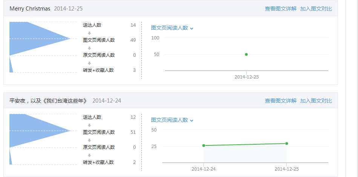Click the green data point in Merry Christmas chart
The image size is (358, 177).
click(x=246, y=54)
